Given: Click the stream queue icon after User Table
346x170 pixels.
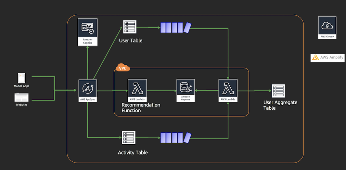Looking at the screenshot, I should pyautogui.click(x=176, y=28).
